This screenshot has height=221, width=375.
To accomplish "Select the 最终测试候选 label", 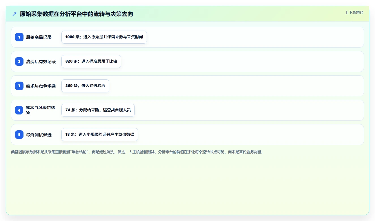I will (x=39, y=135).
